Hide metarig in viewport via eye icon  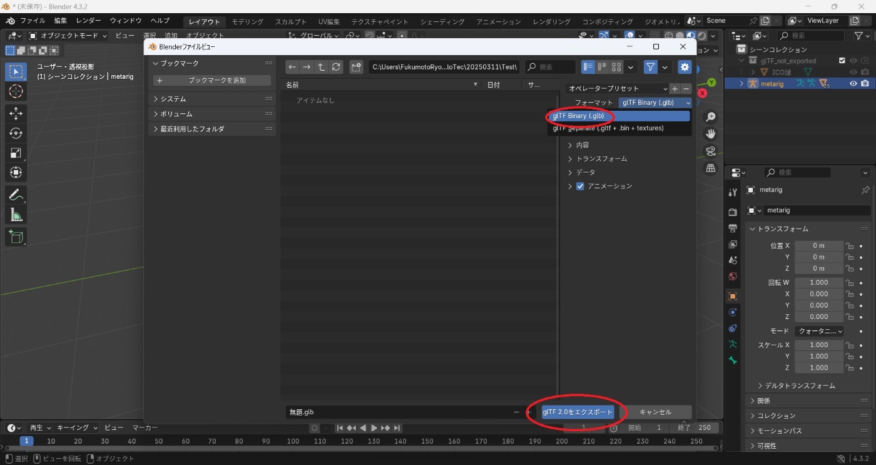point(853,84)
